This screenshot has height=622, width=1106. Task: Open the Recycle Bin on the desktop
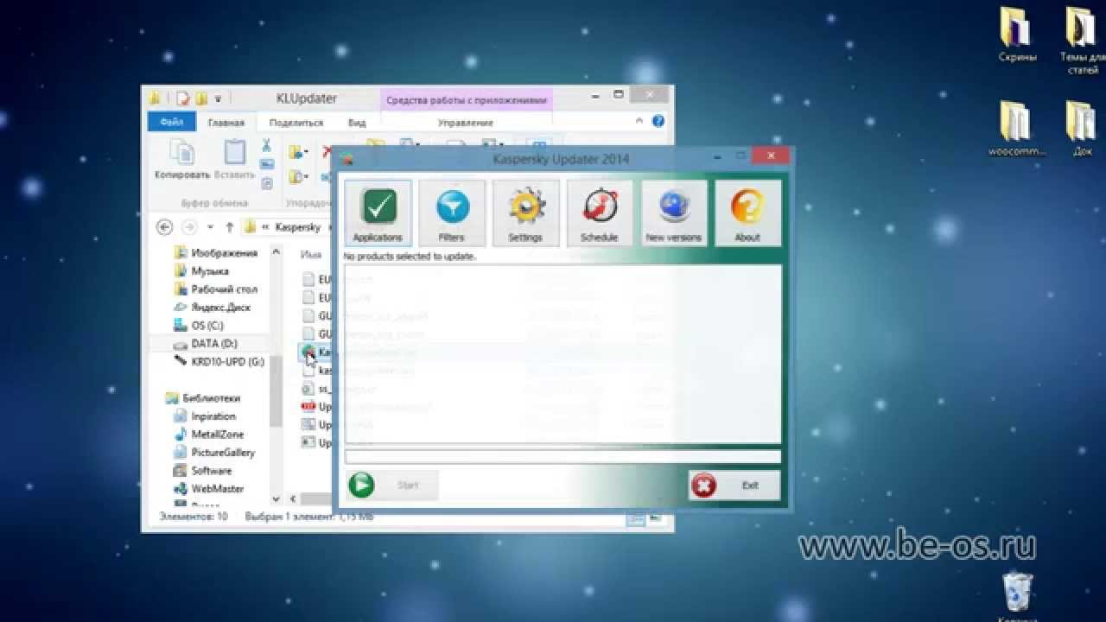1016,598
